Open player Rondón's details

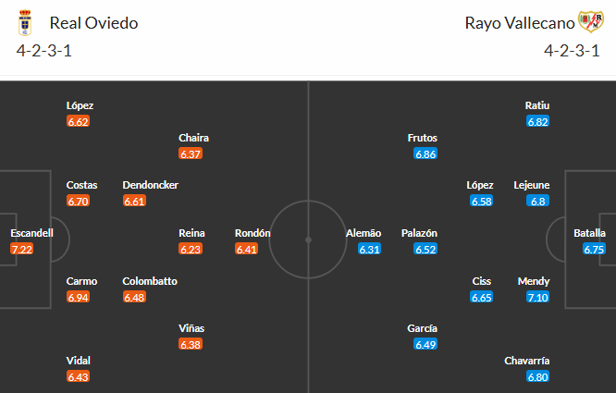253,233
